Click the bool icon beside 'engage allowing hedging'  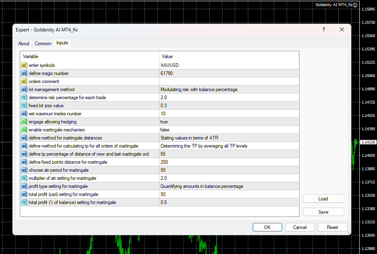[x=24, y=122]
